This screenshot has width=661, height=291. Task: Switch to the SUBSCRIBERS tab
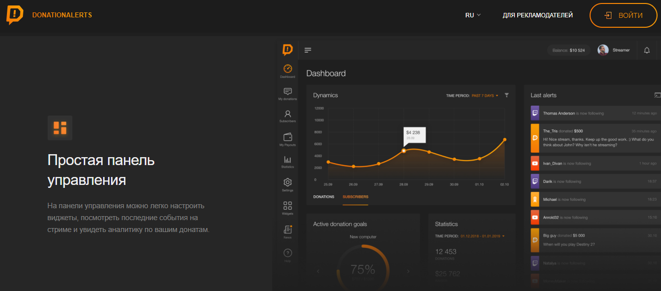coord(356,197)
